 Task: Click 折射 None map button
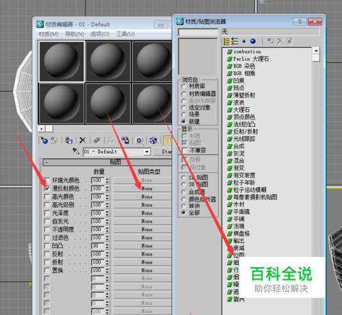click(142, 262)
